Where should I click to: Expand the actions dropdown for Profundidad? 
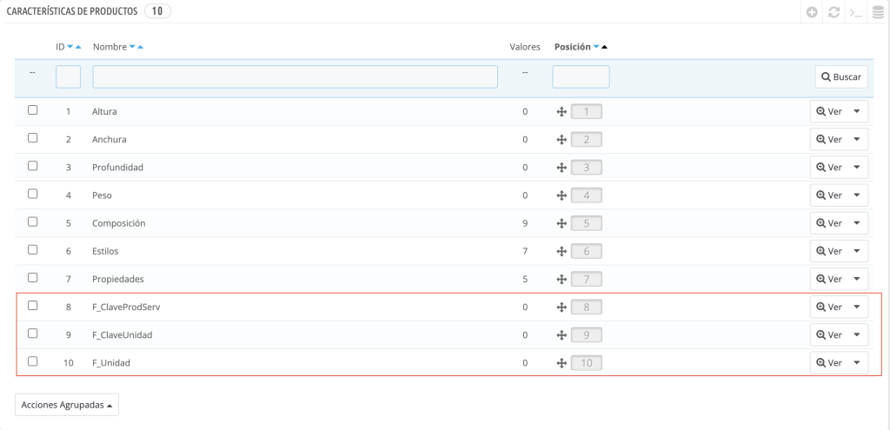click(857, 168)
